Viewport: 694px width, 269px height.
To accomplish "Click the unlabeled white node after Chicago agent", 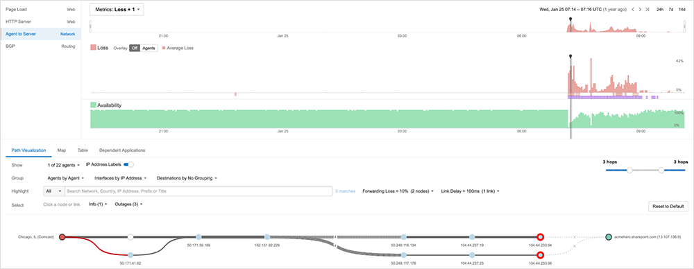I will point(130,237).
